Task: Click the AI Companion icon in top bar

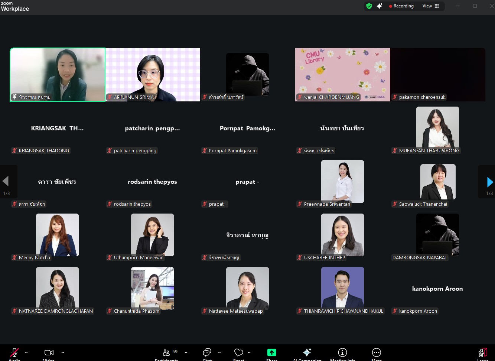Action: pyautogui.click(x=380, y=6)
